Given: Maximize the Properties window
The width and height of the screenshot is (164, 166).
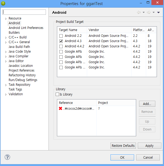Looking at the screenshot, I should [148, 3].
